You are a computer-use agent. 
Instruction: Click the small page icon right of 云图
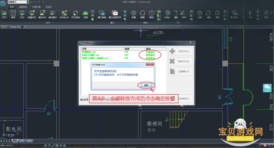93,11
